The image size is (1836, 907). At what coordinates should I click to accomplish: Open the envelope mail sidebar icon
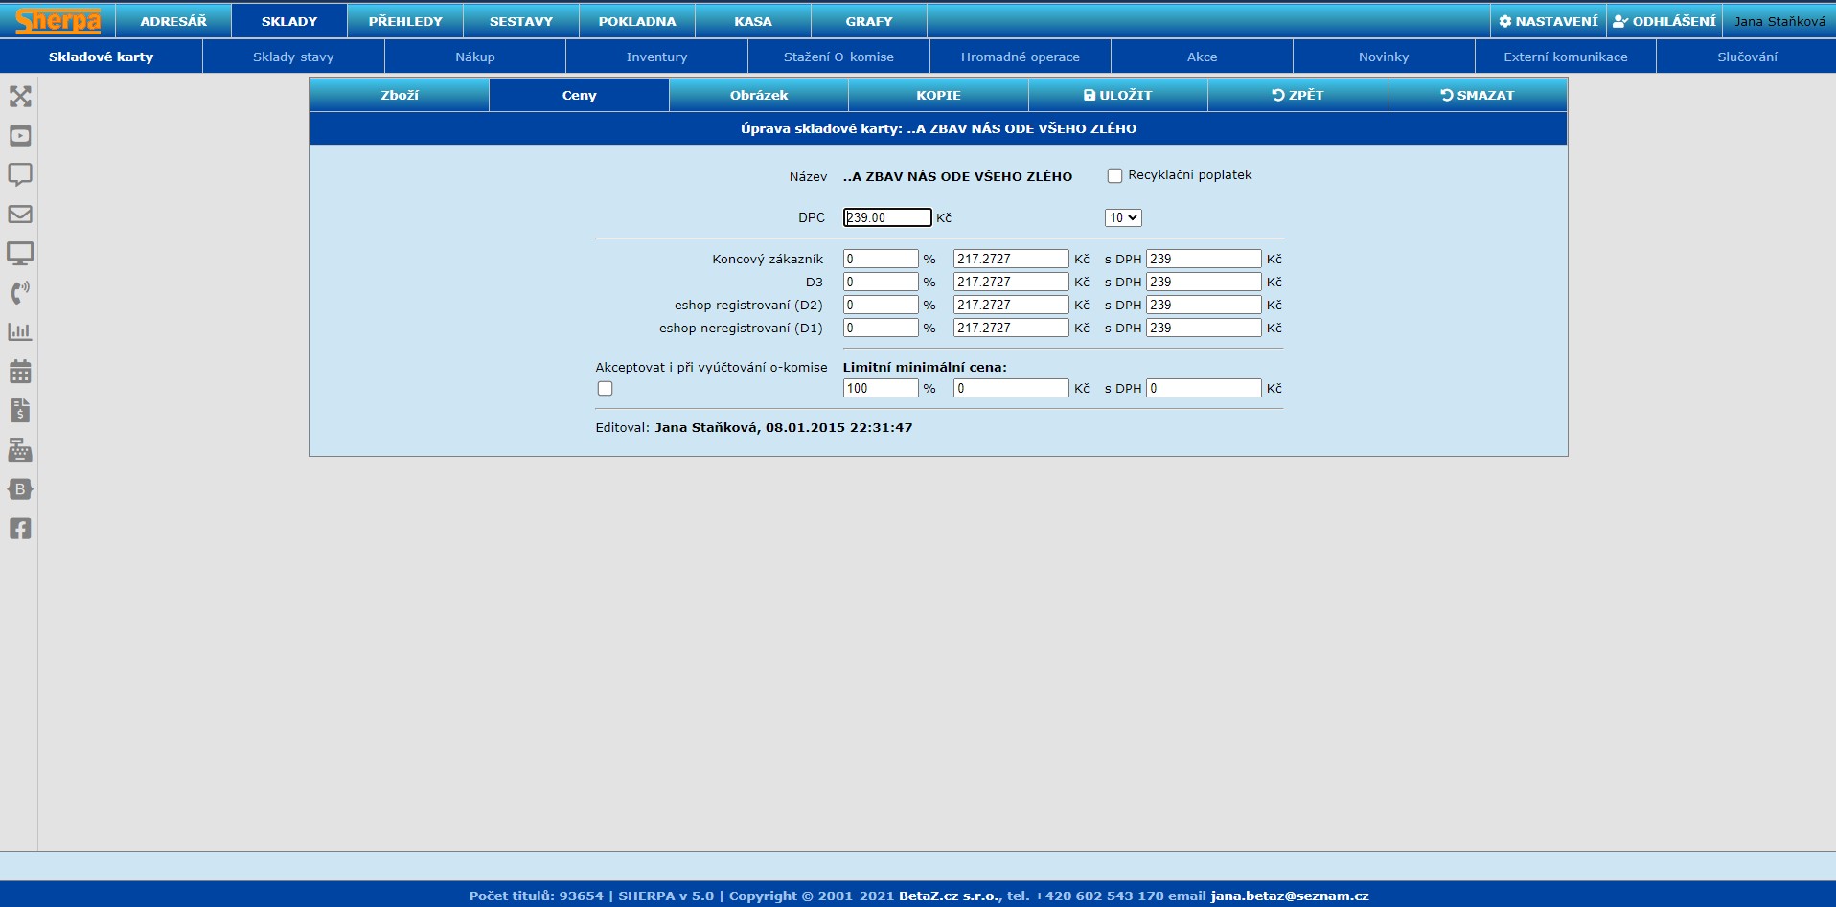pos(20,215)
